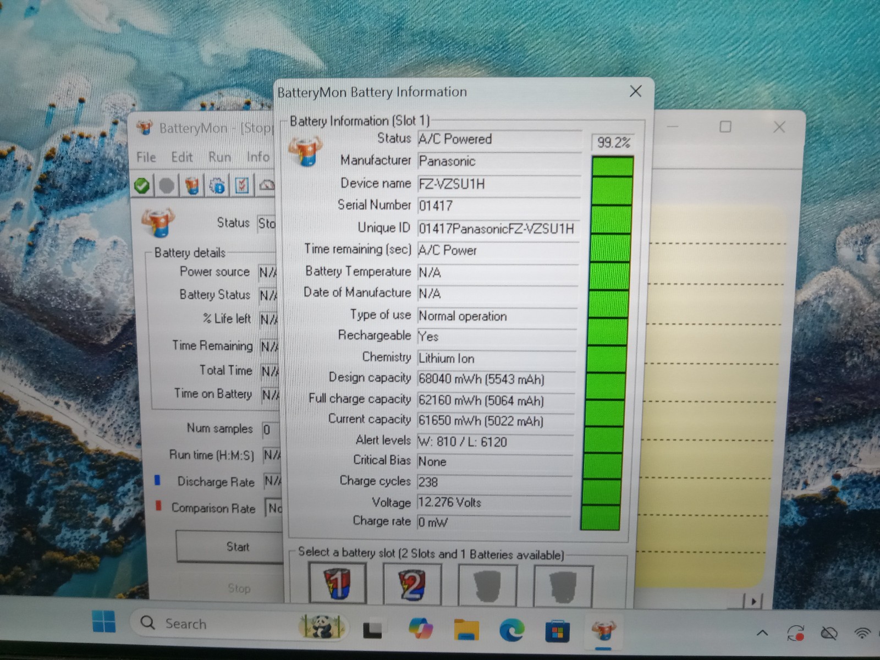Open Task View from the taskbar
Screen dimensions: 880x660
tap(373, 629)
